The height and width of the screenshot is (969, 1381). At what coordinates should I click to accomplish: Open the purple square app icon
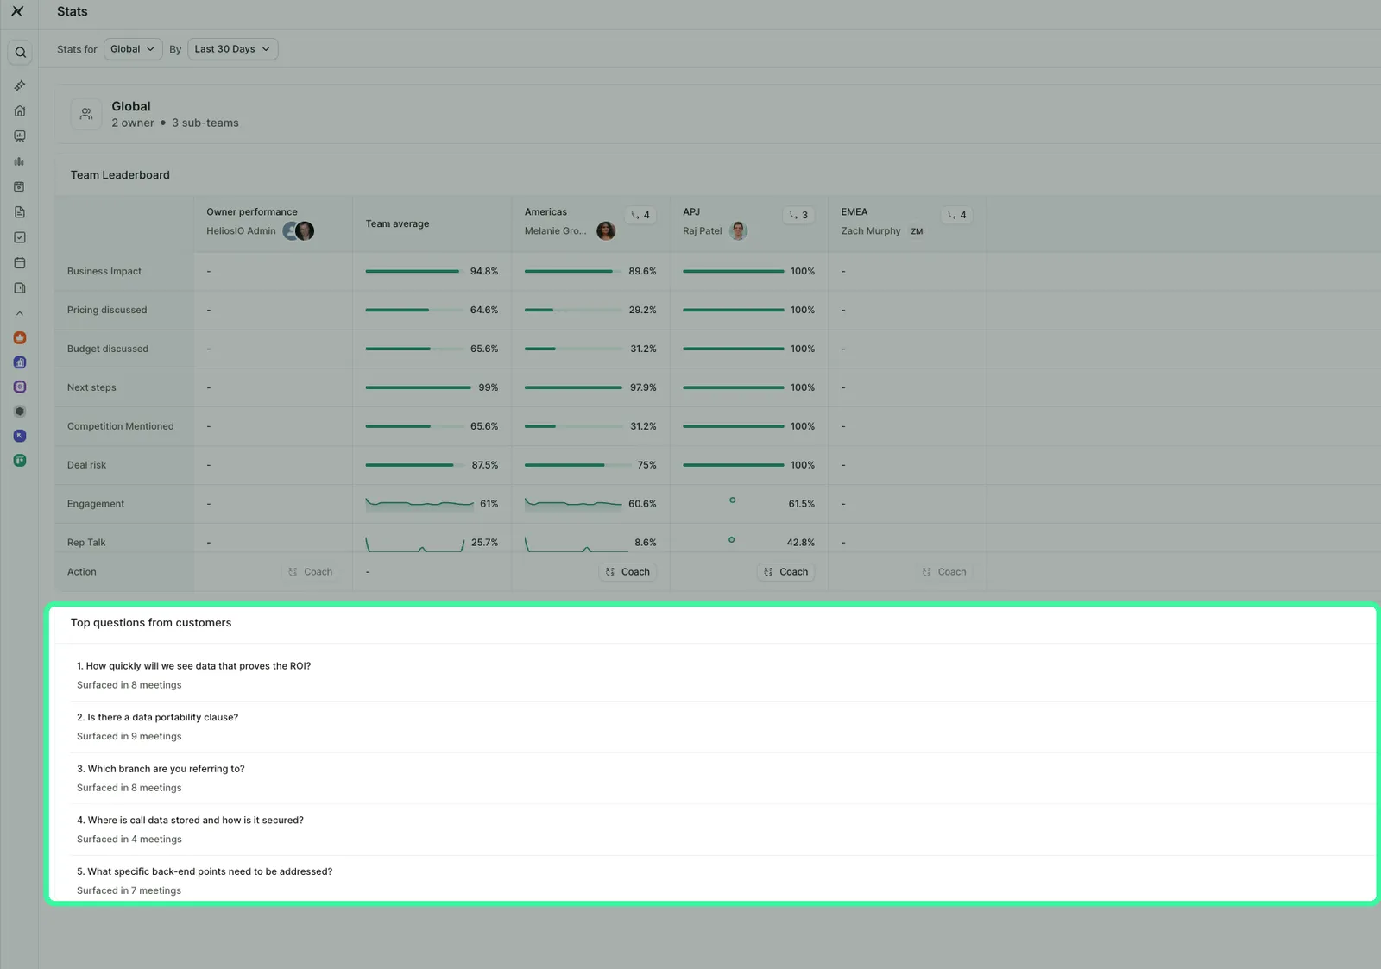click(x=20, y=387)
